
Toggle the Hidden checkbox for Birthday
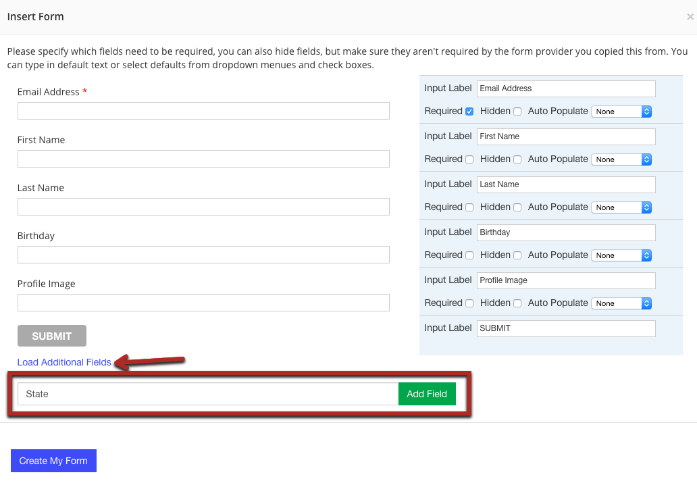point(517,255)
